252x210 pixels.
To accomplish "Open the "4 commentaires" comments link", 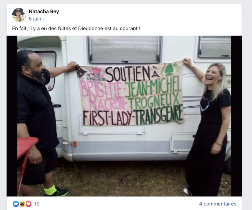I will 218,204.
